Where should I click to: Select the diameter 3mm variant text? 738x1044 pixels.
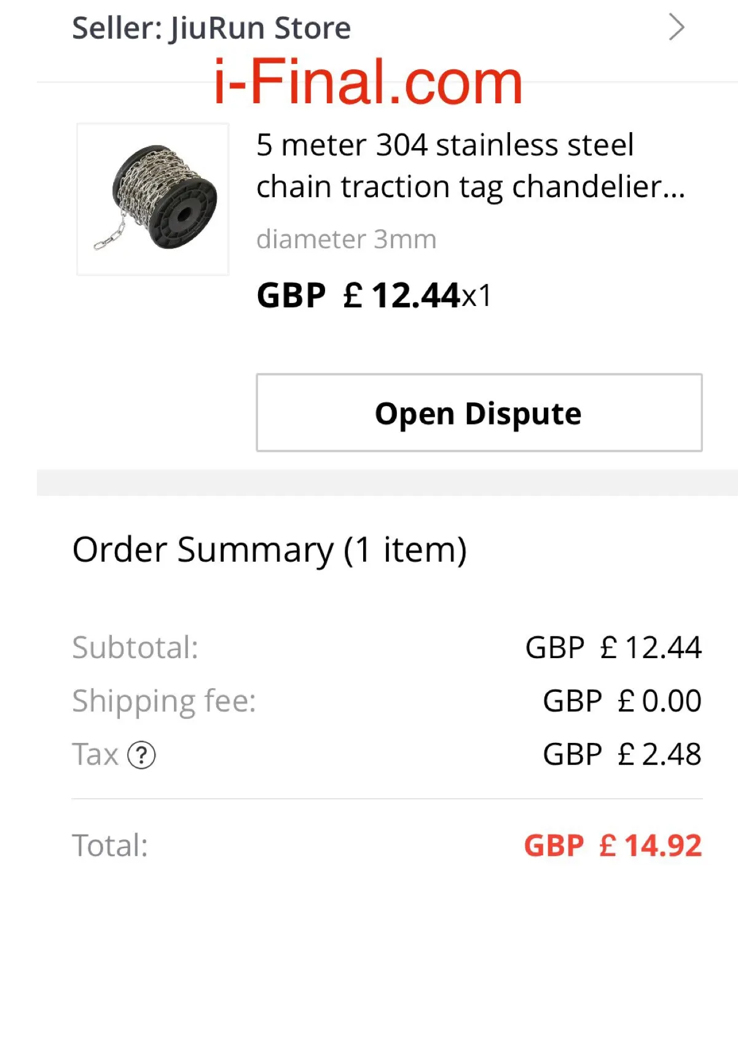pos(346,239)
